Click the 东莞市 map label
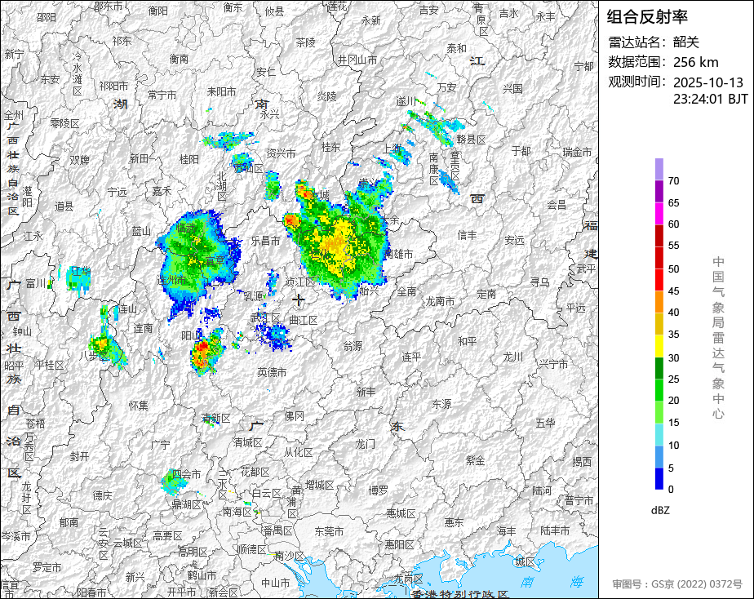The width and height of the screenshot is (754, 599). point(329,531)
